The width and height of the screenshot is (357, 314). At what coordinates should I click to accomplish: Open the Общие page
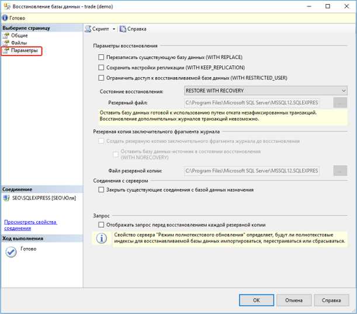(x=19, y=36)
